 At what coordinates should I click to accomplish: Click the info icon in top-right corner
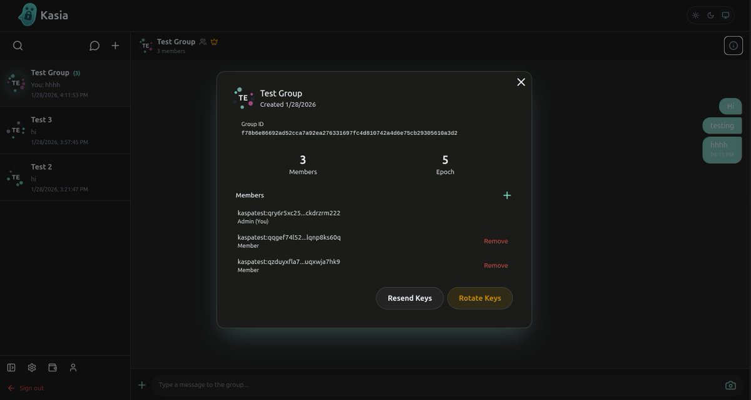[x=733, y=45]
